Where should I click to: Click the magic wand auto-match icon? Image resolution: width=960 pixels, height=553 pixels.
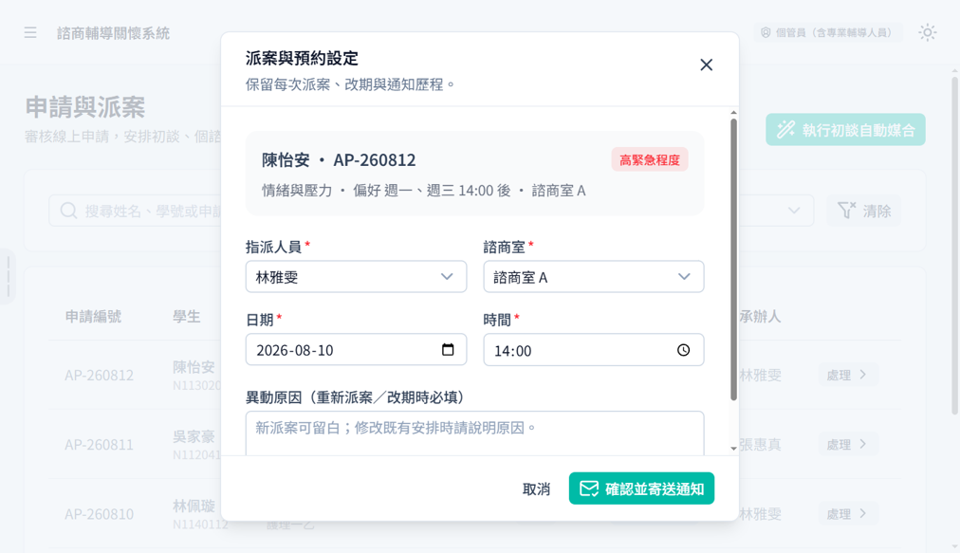pos(785,129)
